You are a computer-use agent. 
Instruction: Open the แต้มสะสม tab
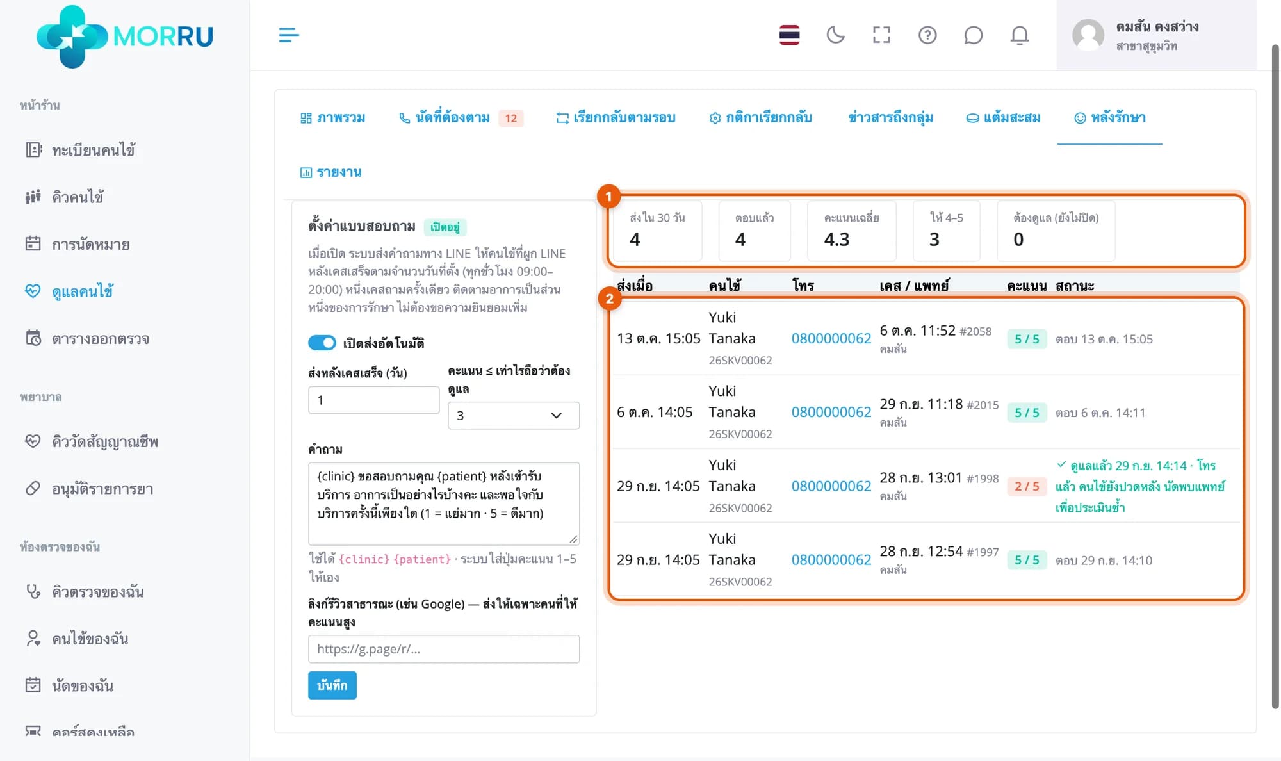point(1003,118)
